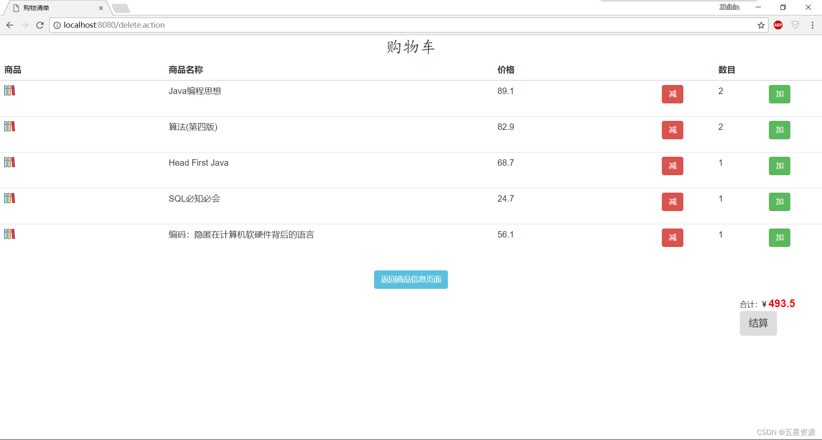
Task: Open a new tab button
Action: (121, 8)
